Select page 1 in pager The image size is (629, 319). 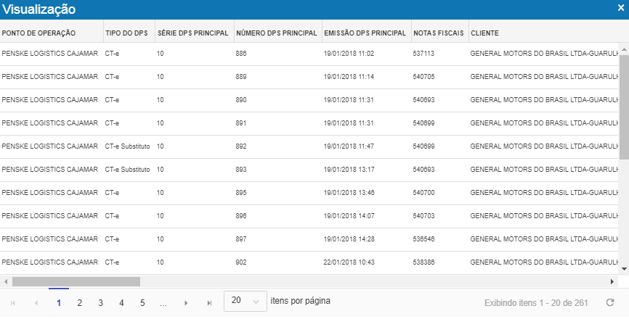click(x=59, y=303)
